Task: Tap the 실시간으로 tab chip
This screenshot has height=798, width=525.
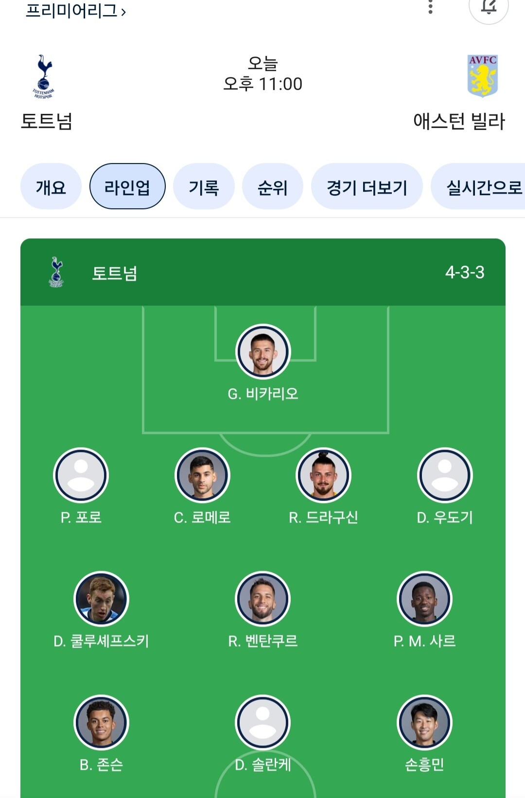Action: point(481,187)
